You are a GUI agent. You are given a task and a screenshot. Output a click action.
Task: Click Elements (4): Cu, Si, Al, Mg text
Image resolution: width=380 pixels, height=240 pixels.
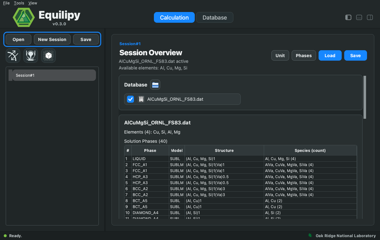(152, 132)
